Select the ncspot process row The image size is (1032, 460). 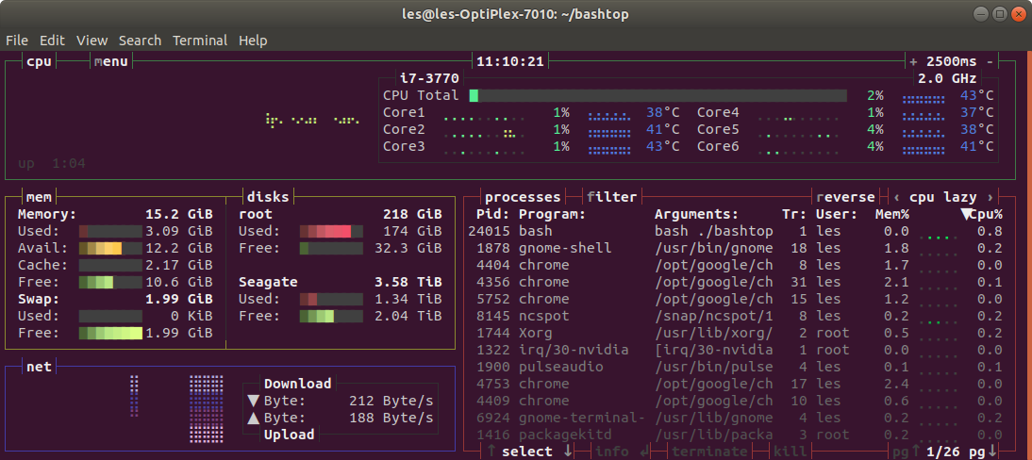click(x=735, y=316)
